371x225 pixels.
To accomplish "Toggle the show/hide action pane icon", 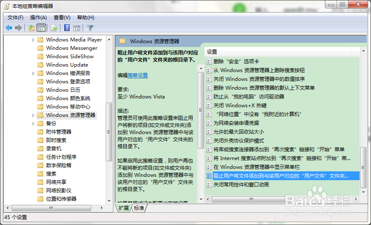I will pos(77,28).
